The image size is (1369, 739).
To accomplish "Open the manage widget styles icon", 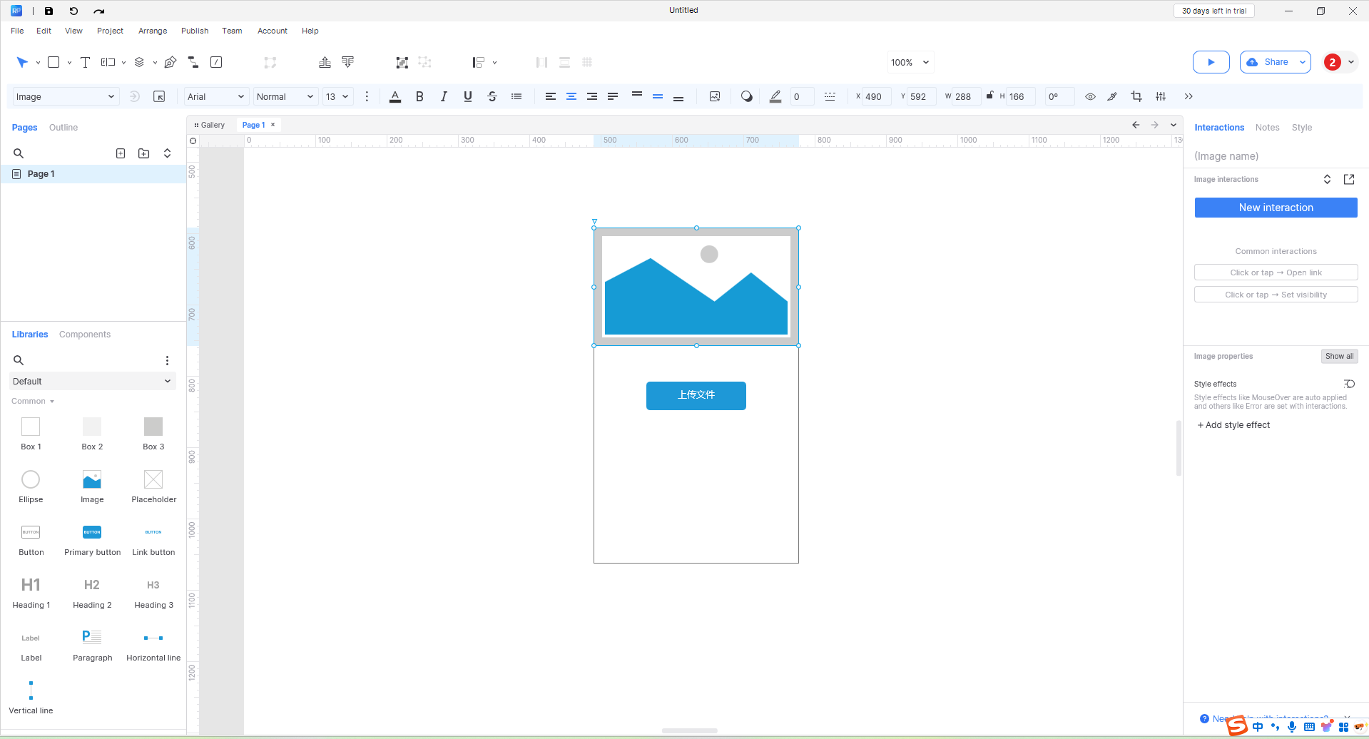I will (x=159, y=96).
